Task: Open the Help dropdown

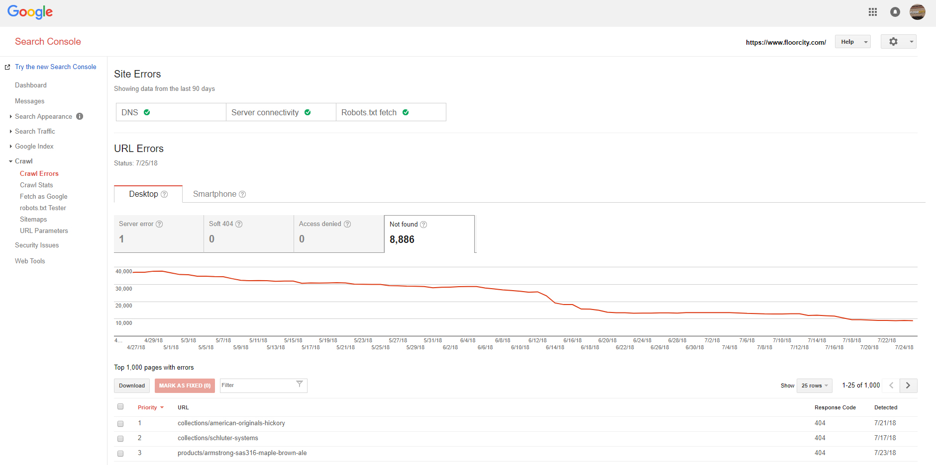Action: [x=853, y=42]
